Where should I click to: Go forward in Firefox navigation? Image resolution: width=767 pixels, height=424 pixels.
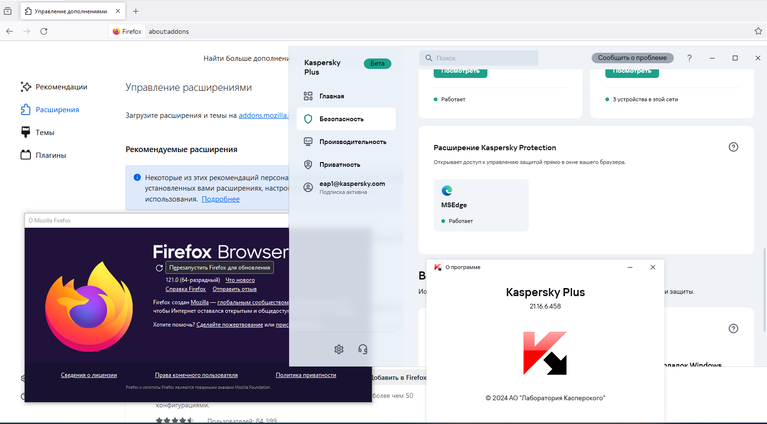tap(27, 31)
